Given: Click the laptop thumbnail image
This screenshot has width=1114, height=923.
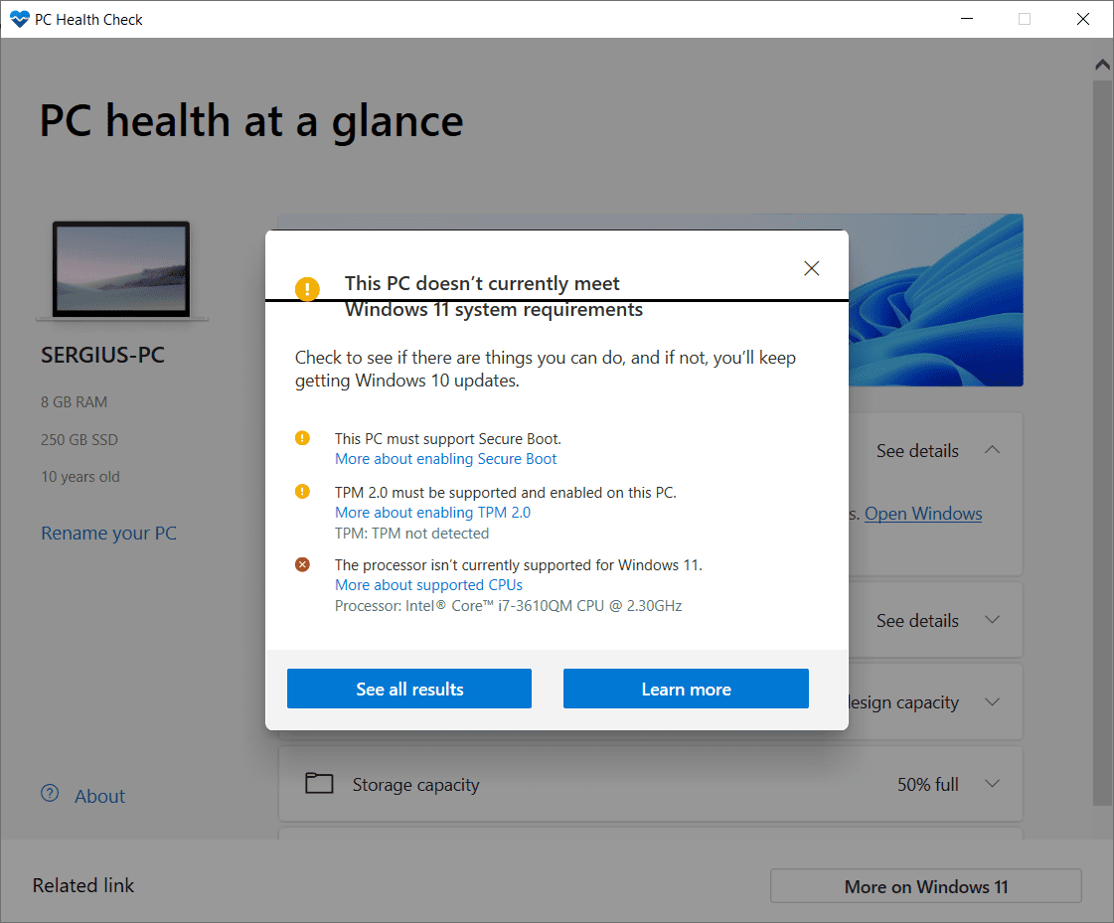Looking at the screenshot, I should pos(121,270).
